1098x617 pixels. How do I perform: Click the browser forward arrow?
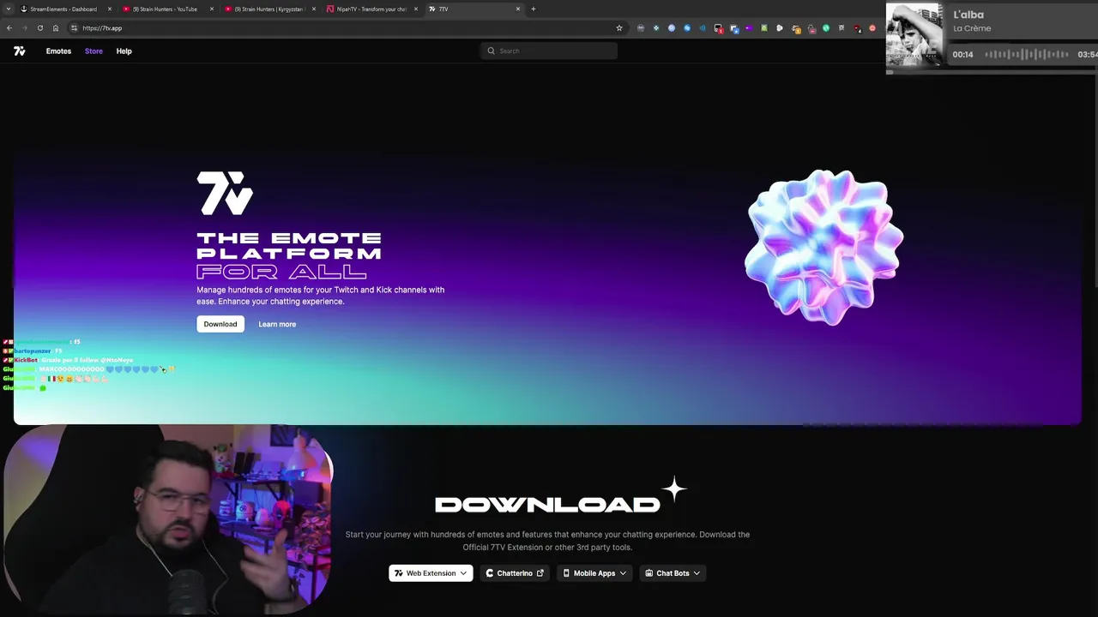tap(25, 28)
